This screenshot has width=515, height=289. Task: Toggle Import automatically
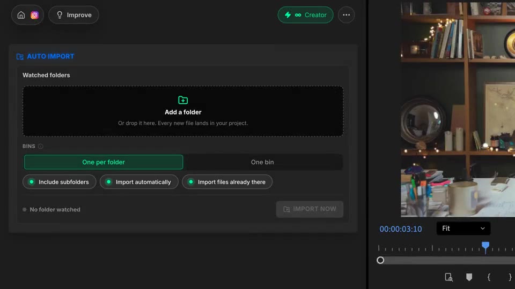pyautogui.click(x=139, y=182)
